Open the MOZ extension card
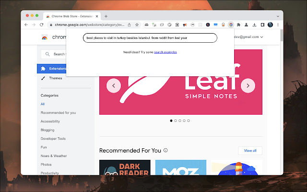 (x=181, y=168)
